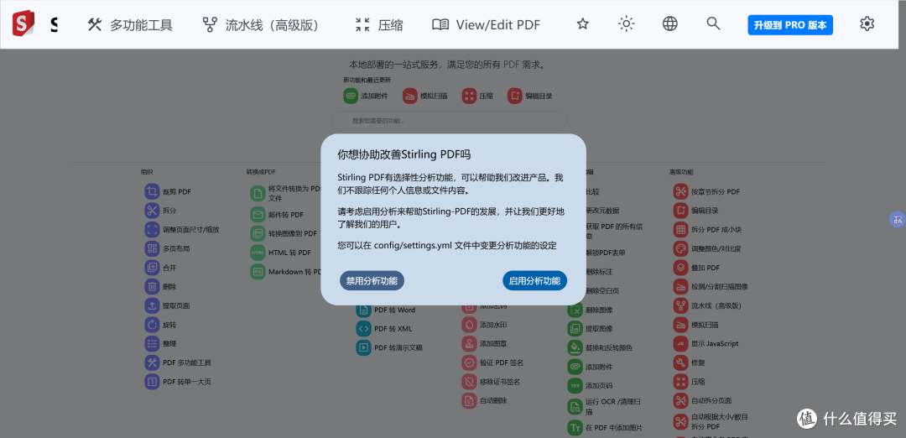Viewport: 906px width, 438px height.
Task: Click the 删除图像 text in background list
Action: [599, 310]
